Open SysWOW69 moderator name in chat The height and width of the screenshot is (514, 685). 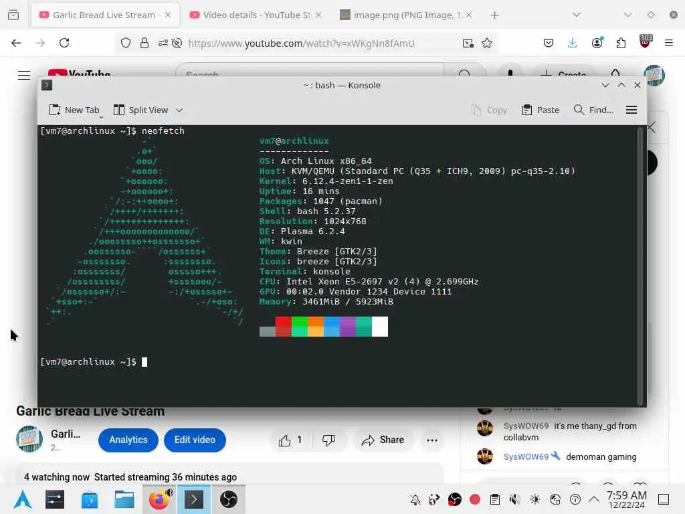526,456
